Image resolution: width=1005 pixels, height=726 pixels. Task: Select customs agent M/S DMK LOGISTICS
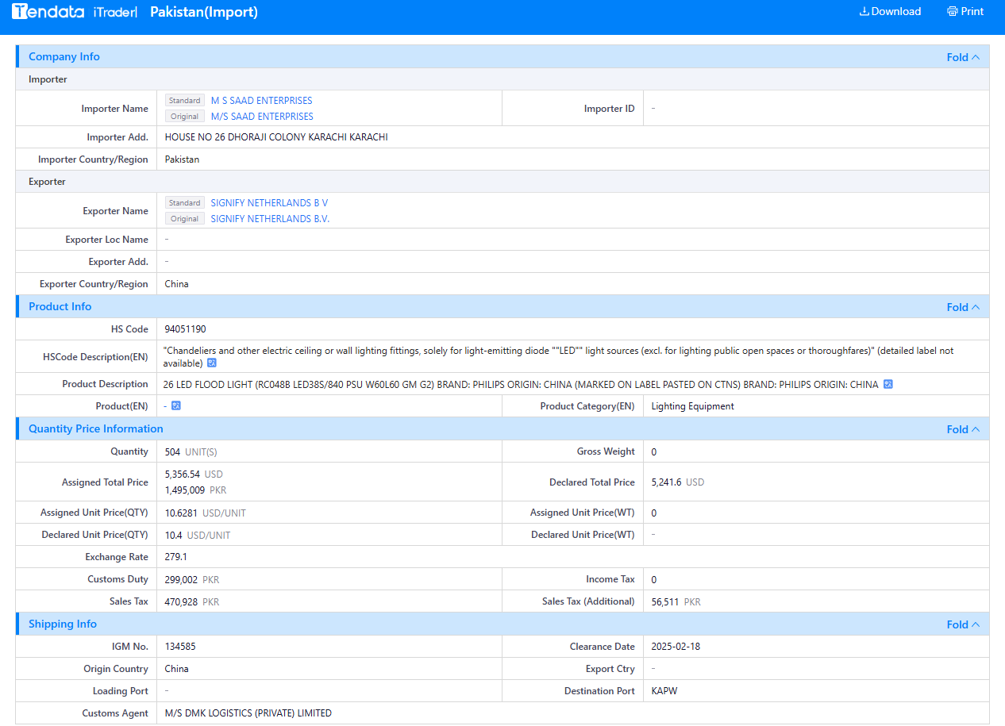pyautogui.click(x=248, y=713)
